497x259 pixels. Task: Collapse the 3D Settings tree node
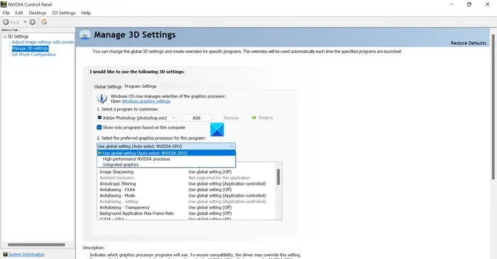click(4, 37)
